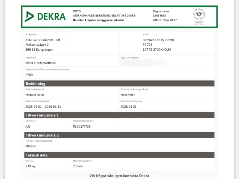Click the customer name 'Ramirent AB (536699)'
This screenshot has width=239, height=179.
coord(158,40)
